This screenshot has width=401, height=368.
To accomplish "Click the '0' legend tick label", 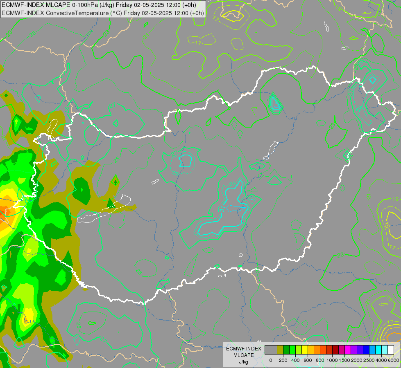I will point(271,360).
